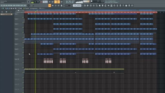165x93 pixels.
Task: Click the master pitch knob below transport
Action: 29,5
